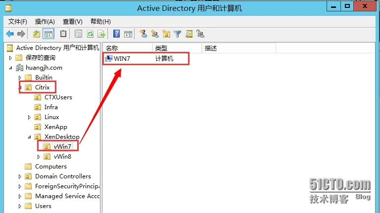Expand the Linux OU node
Viewport: 380px width, 213px height.
[29, 118]
